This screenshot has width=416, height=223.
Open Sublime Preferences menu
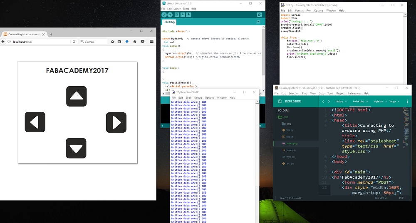click(x=354, y=93)
